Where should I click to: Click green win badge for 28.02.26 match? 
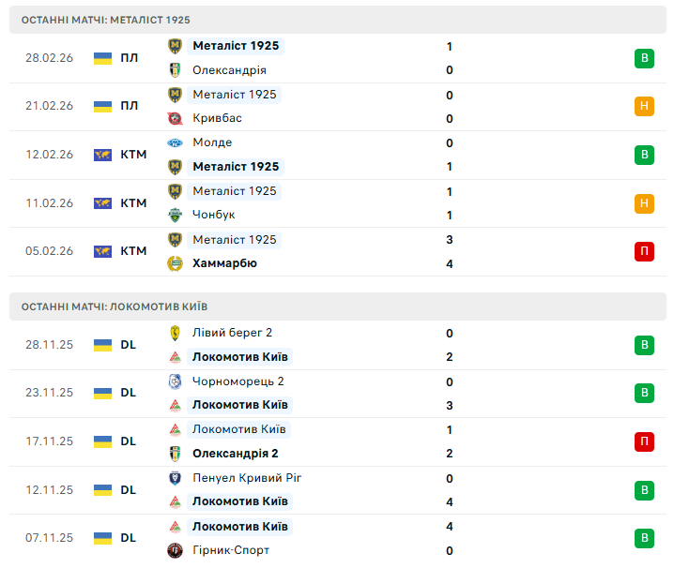coord(644,58)
